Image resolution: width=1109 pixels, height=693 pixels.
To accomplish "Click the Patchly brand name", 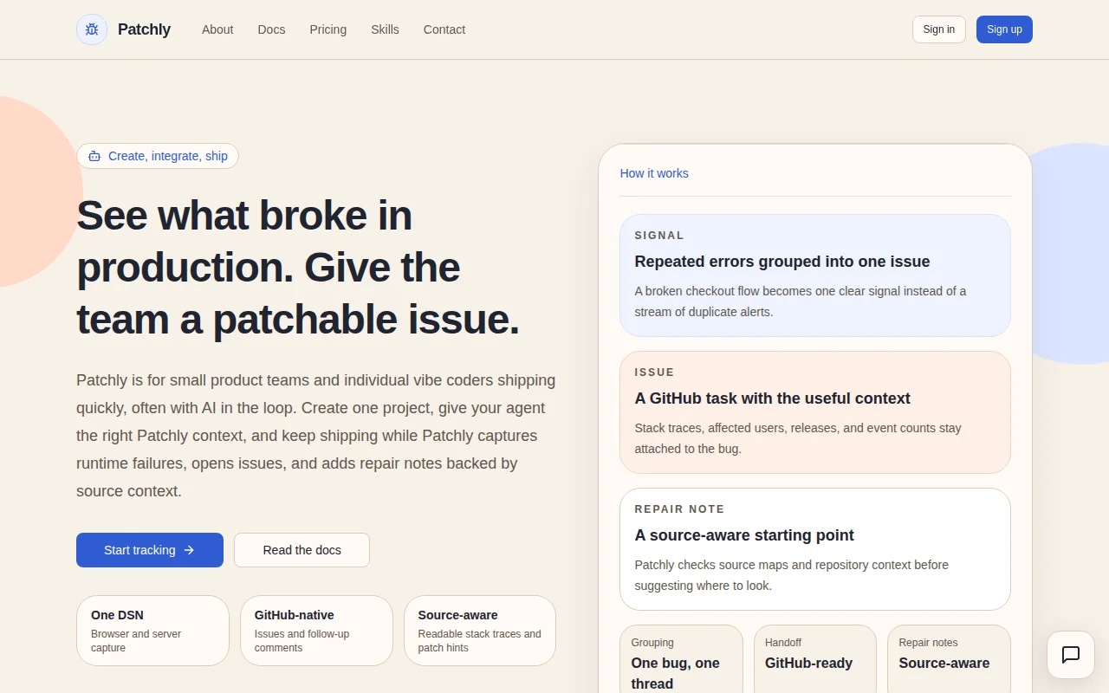I will coord(144,29).
